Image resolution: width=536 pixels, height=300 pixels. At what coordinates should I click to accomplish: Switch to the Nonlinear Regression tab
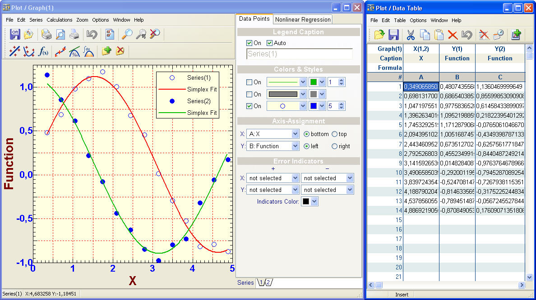(303, 19)
